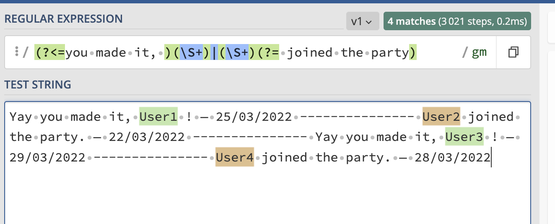The image size is (555, 224).
Task: Click the lookbehind group (?<=you made it, )
Action: [103, 52]
